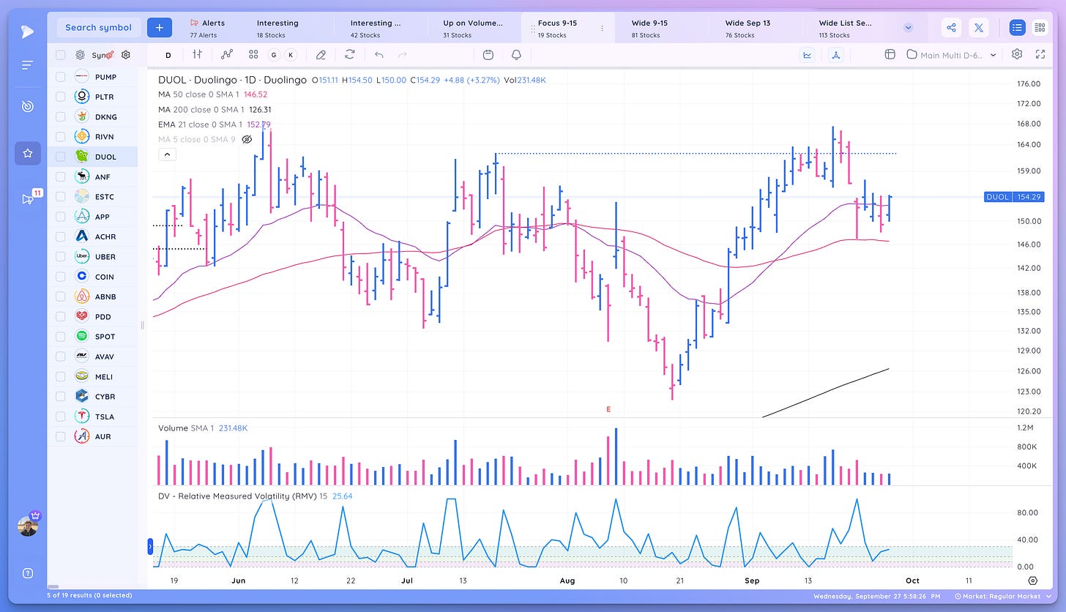Screen dimensions: 1066x612
Task: Click the refresh sync arrows icon
Action: pyautogui.click(x=350, y=54)
